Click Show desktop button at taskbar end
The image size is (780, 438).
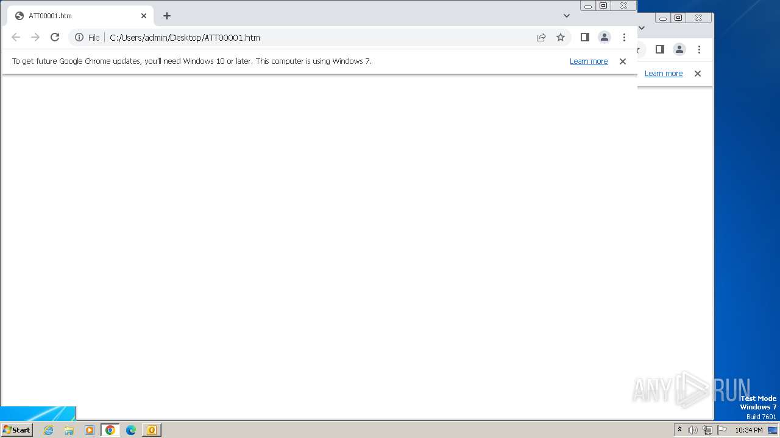coord(774,430)
